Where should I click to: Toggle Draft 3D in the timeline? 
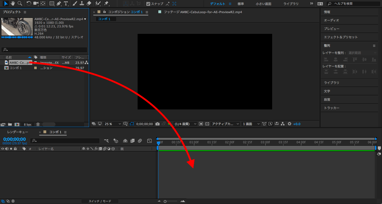tap(116, 141)
